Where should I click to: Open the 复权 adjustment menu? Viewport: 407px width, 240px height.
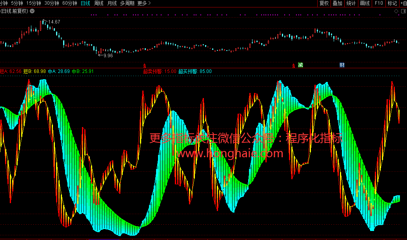pyautogui.click(x=324, y=3)
